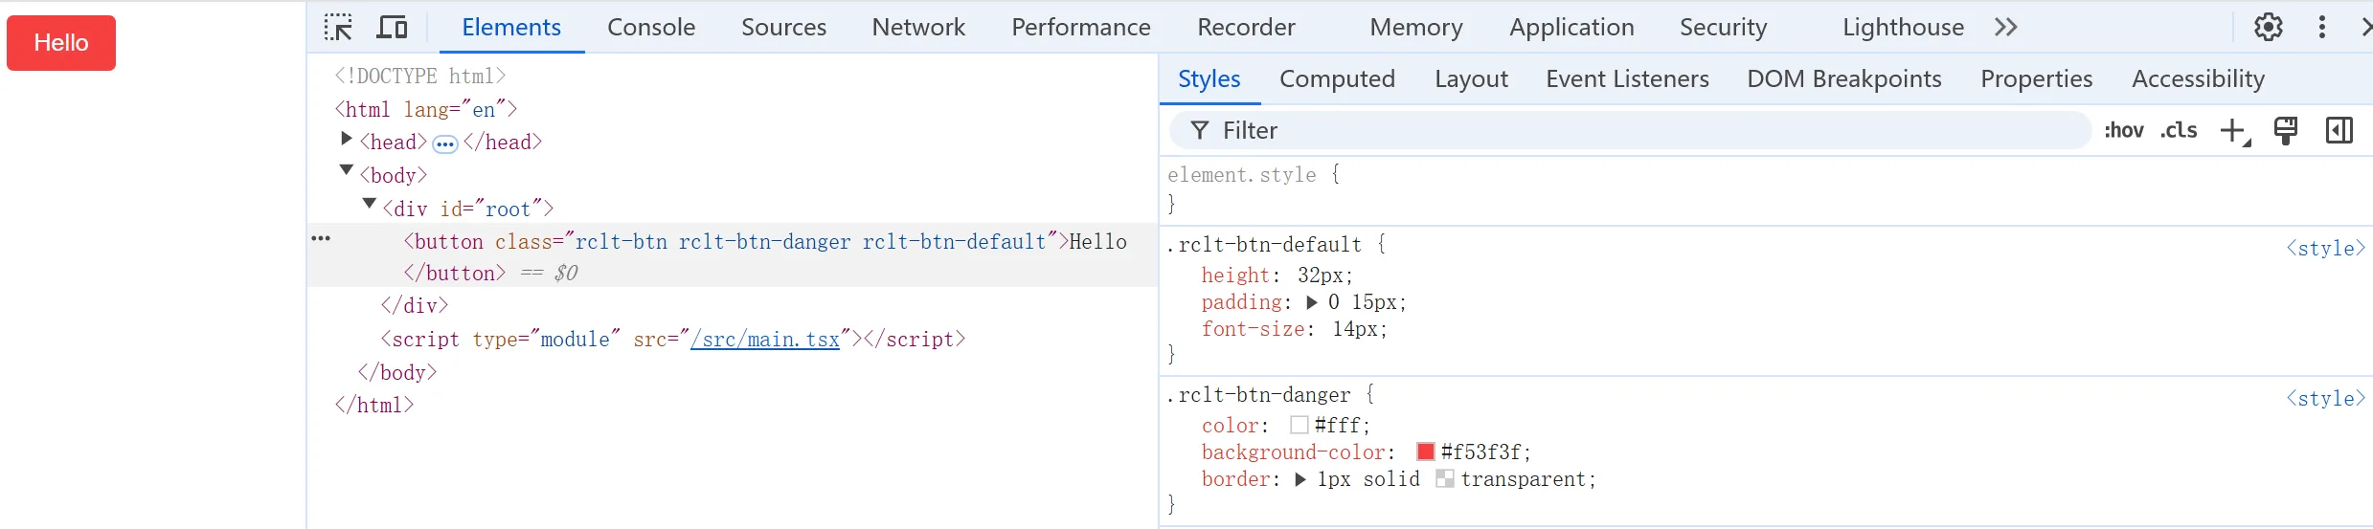The image size is (2373, 529).
Task: Open the #fff color swatch
Action: click(1299, 425)
